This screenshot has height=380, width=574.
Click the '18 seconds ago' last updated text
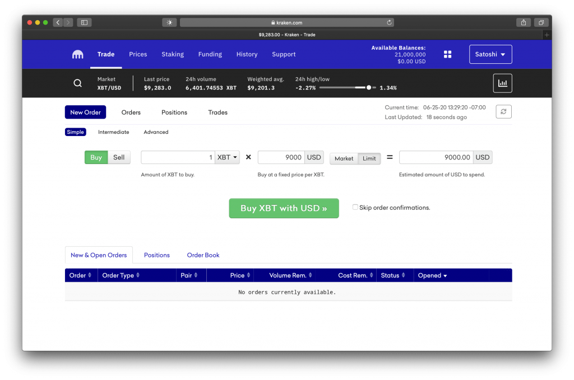(x=447, y=118)
